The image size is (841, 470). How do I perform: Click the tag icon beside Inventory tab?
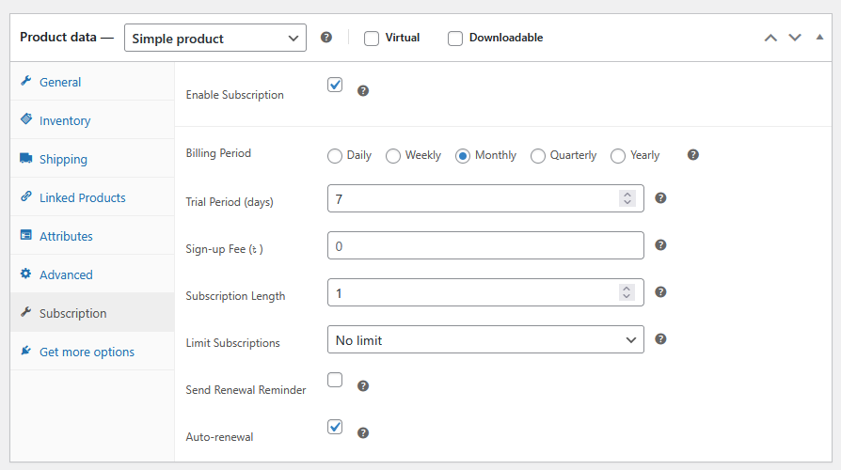[25, 119]
